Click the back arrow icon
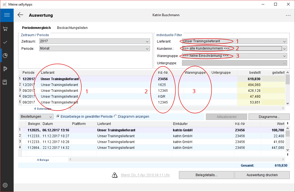Viewport: 295px width, 192px height. [x=20, y=15]
